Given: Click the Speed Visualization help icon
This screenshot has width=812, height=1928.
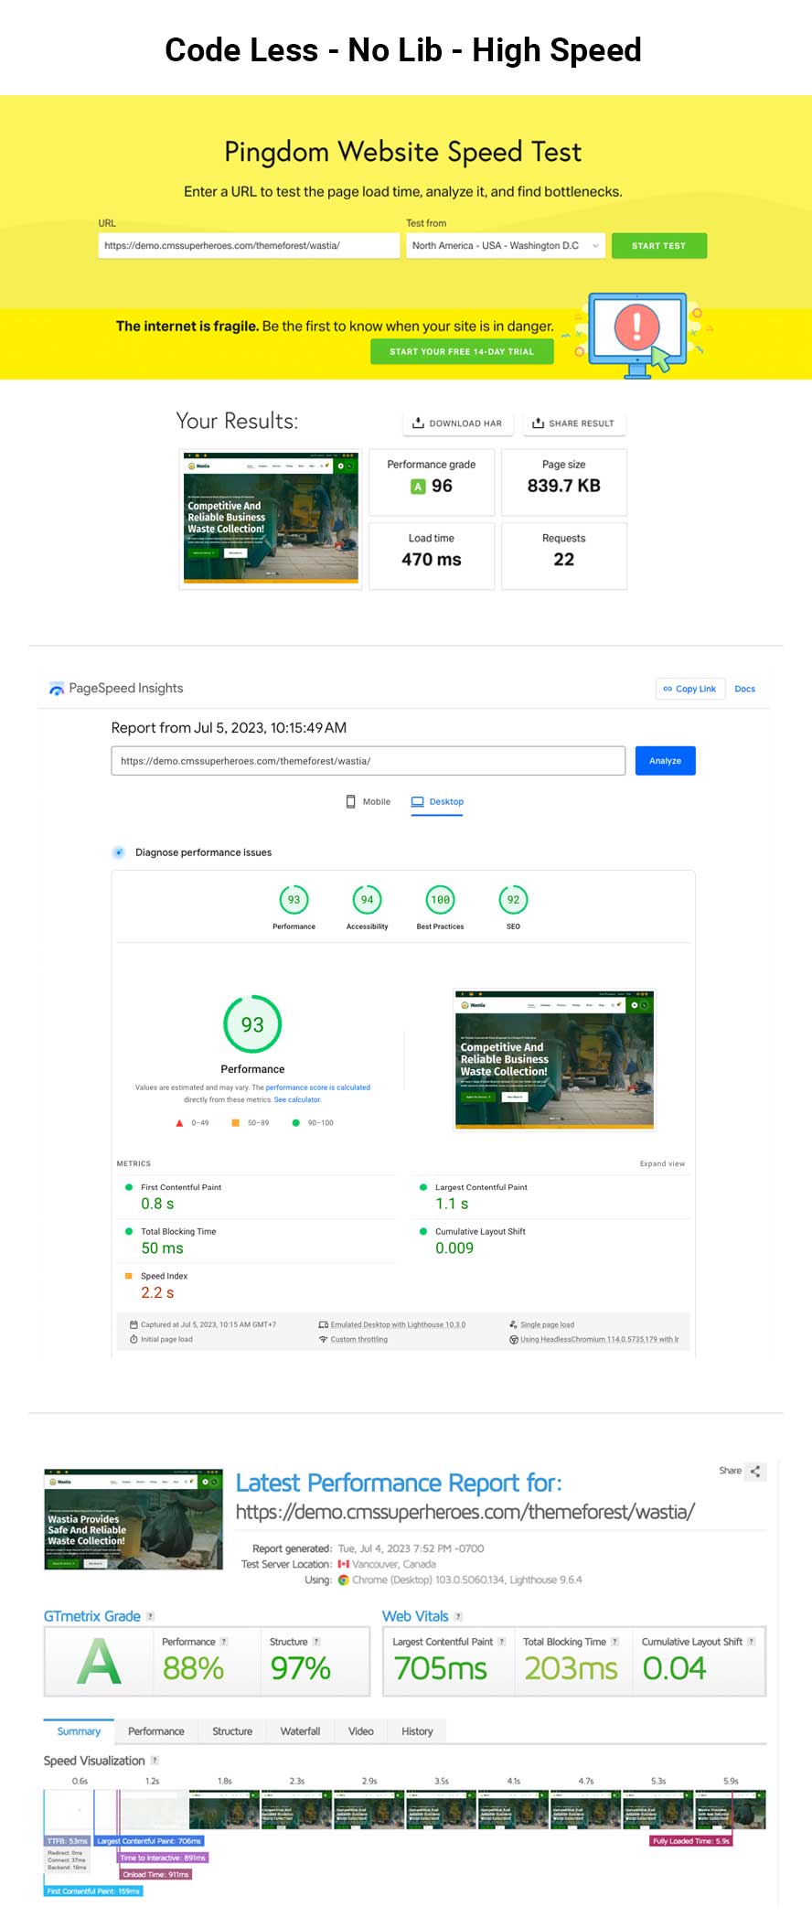Looking at the screenshot, I should (155, 1760).
